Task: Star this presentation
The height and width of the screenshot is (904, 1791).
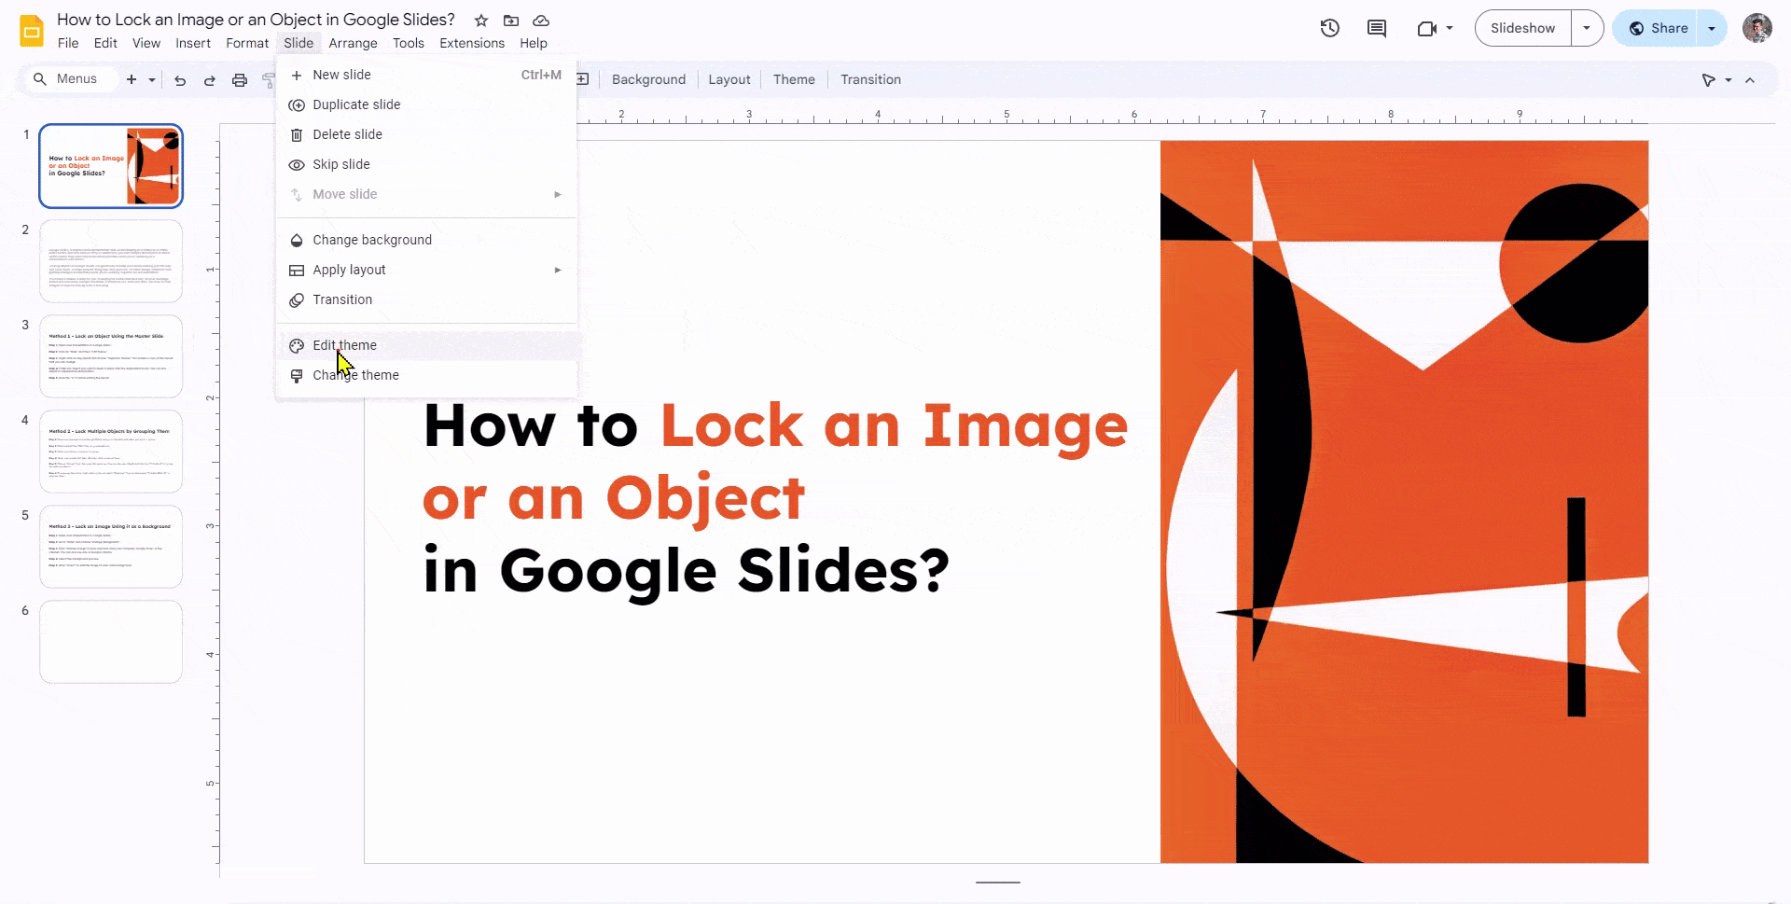Action: click(x=481, y=21)
